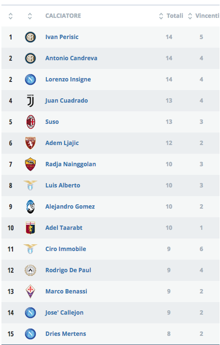The image size is (220, 345).
Task: Click the Napoli crest beside Lorenzo Insigne
Action: 30,79
